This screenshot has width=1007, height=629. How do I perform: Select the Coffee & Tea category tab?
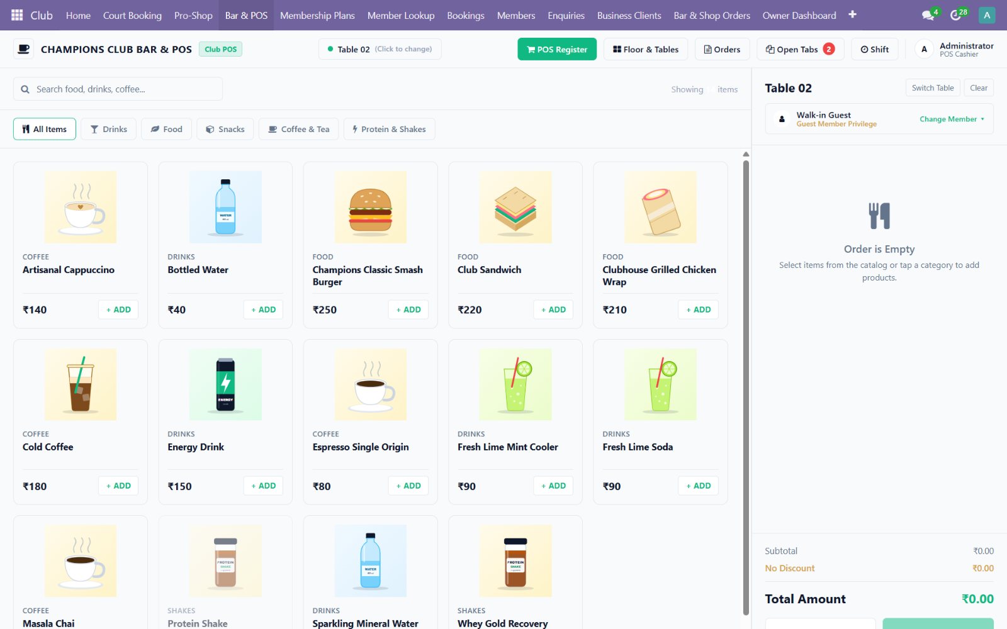(299, 129)
